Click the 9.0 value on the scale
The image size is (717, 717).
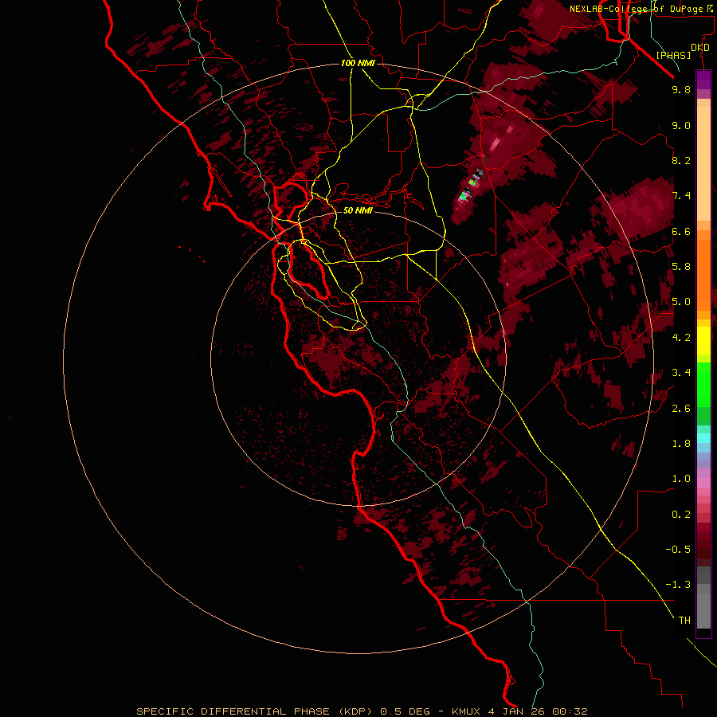coord(681,125)
